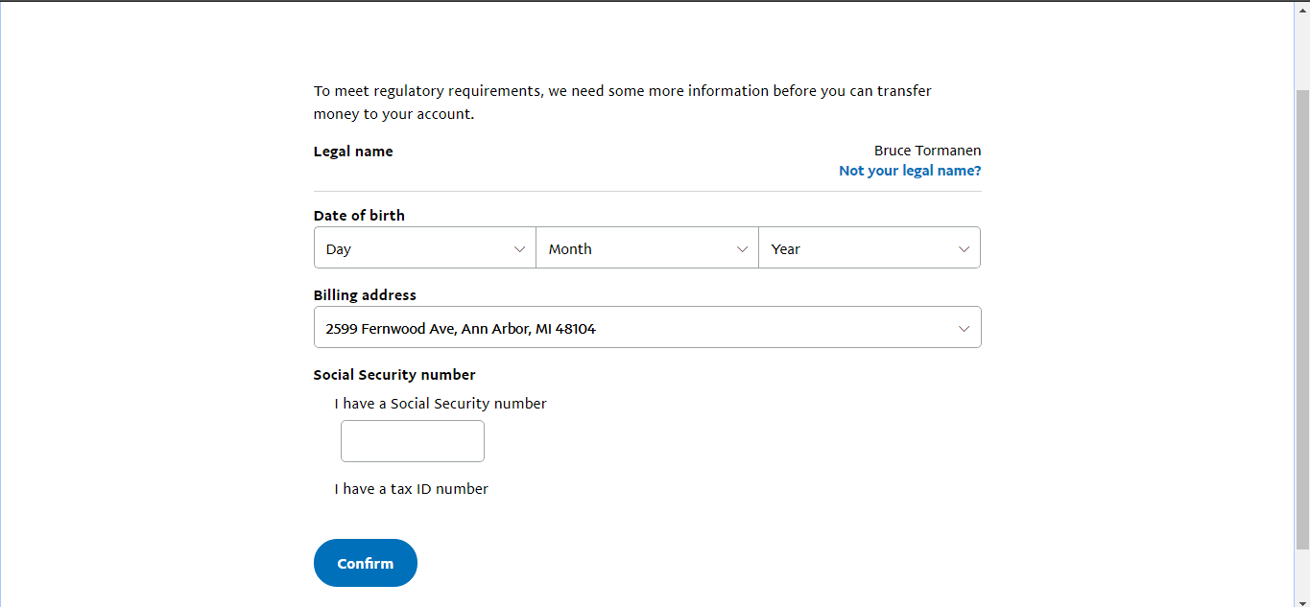This screenshot has height=607, width=1310.
Task: Select "I have a tax ID number" option
Action: 411,489
